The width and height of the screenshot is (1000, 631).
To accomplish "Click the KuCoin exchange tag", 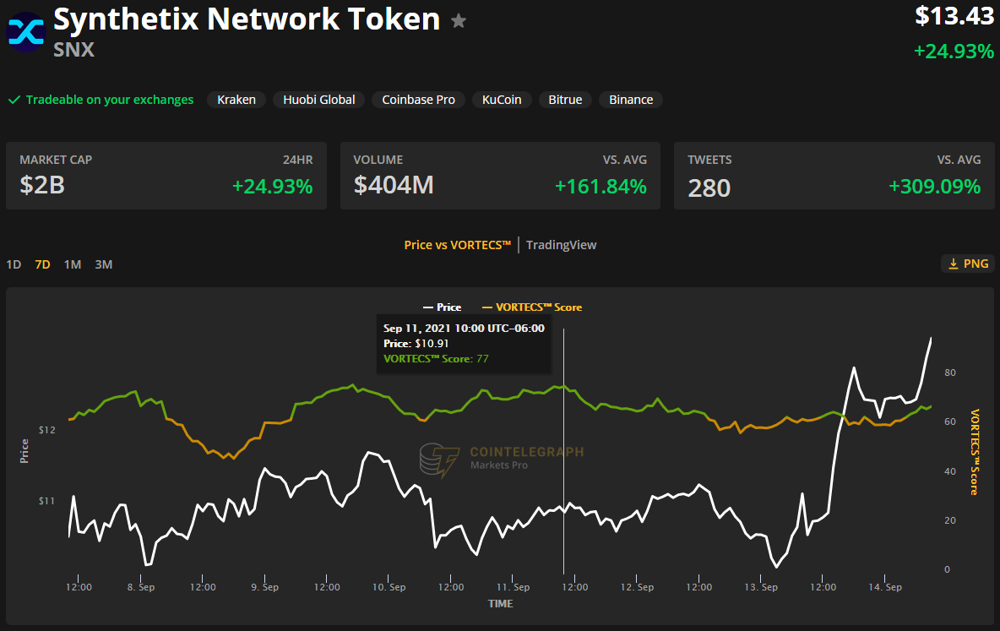I will (x=502, y=100).
